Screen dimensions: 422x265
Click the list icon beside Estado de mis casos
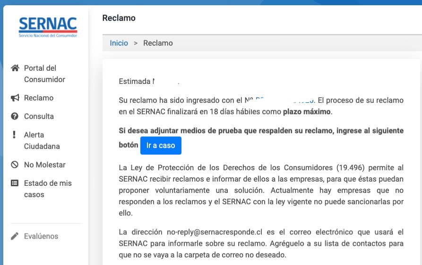15,183
